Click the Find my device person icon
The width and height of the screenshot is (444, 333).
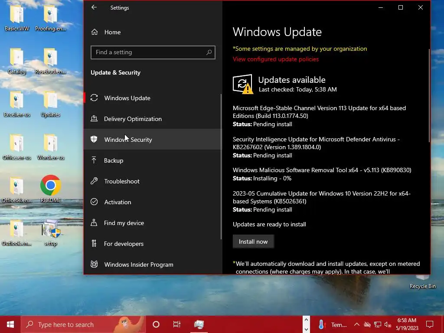(94, 222)
